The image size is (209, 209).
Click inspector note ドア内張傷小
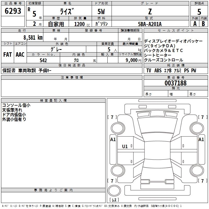[x=14, y=115]
